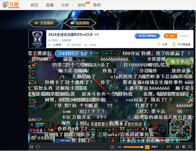Click the highlighted danmaku 不来虎牙看看嘛
196x151 pixels.
coord(150,140)
